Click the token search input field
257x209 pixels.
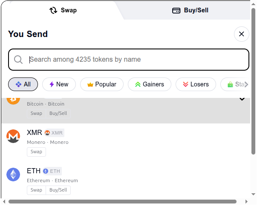pyautogui.click(x=136, y=60)
